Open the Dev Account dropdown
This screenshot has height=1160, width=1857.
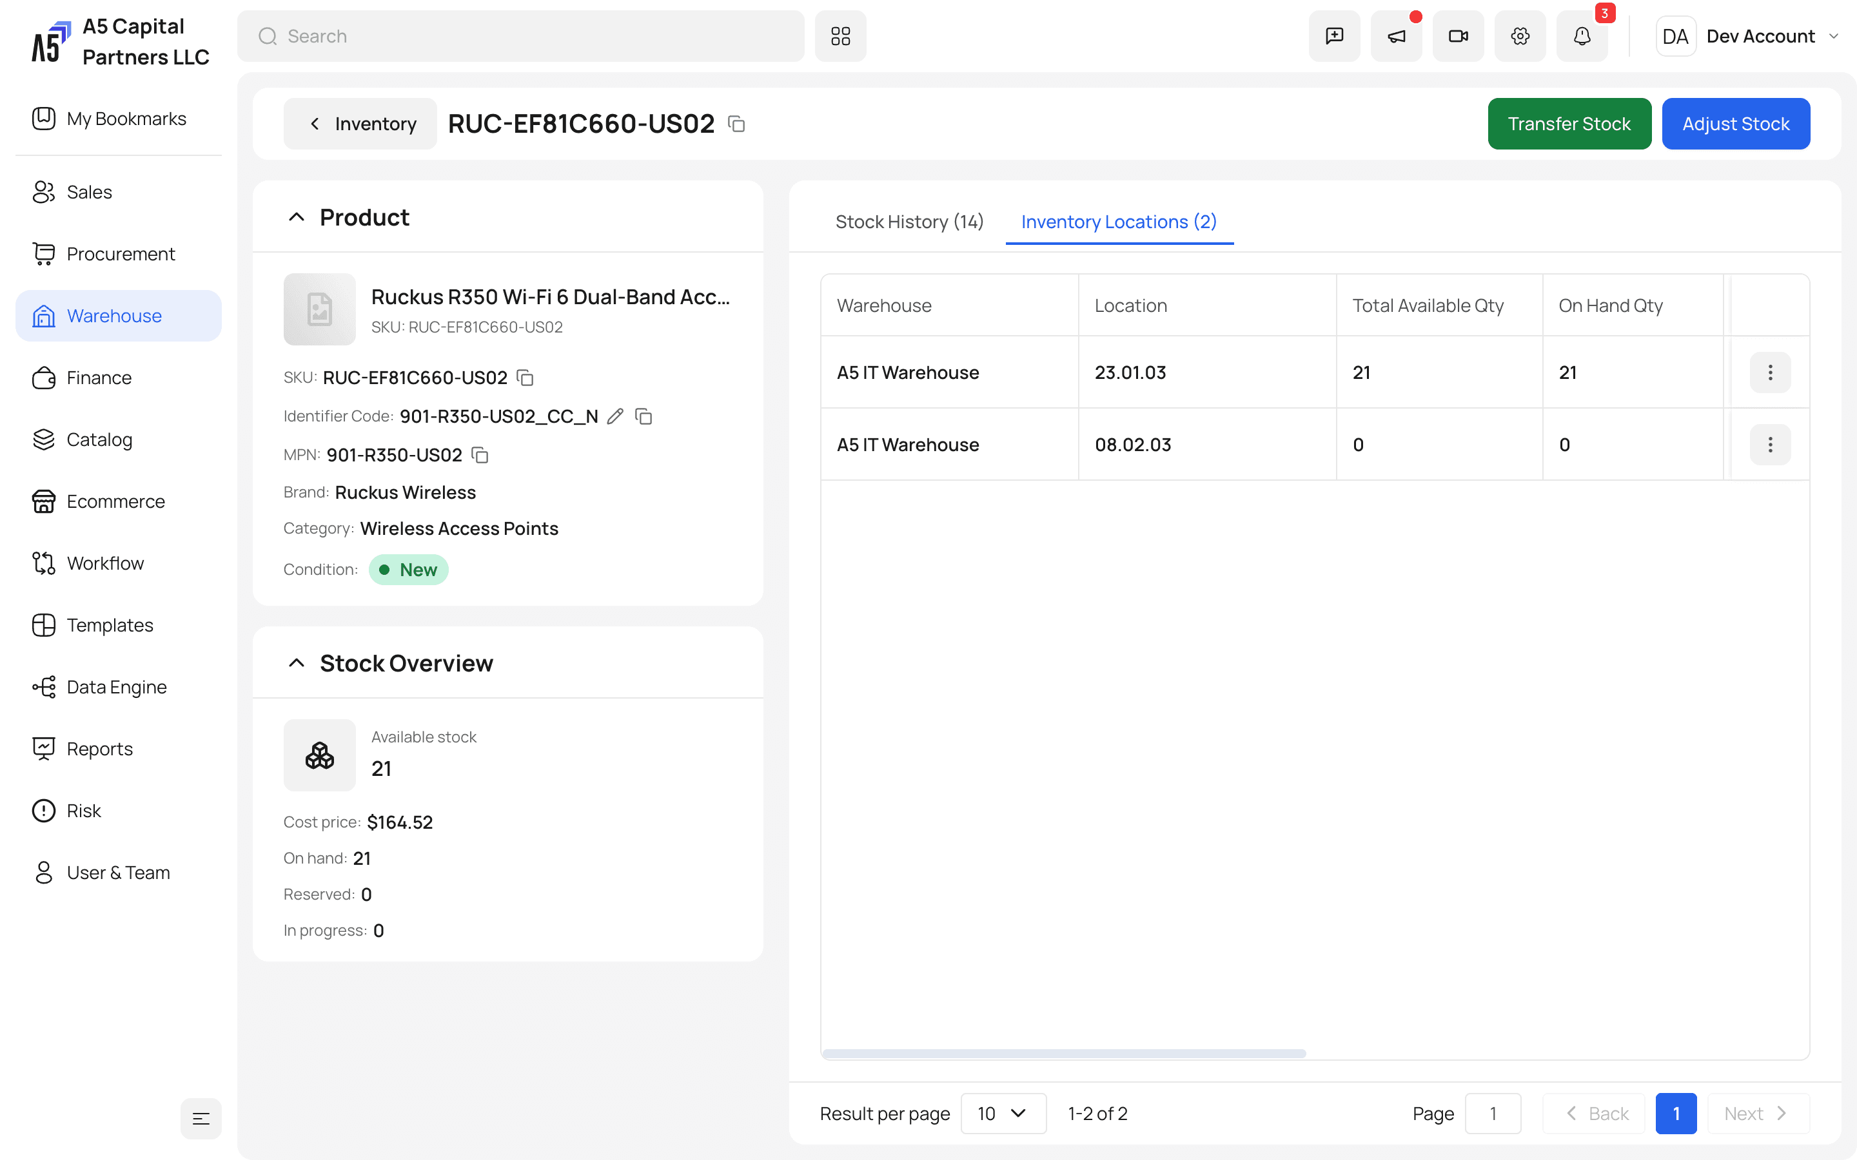pos(1748,36)
